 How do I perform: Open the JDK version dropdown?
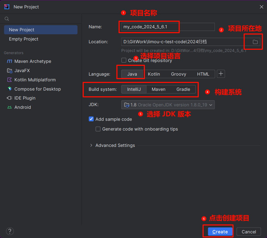pyautogui.click(x=168, y=105)
